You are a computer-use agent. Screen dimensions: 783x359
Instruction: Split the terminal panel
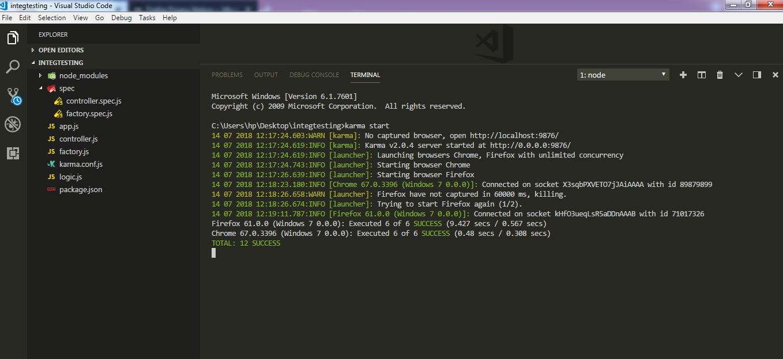tap(702, 75)
